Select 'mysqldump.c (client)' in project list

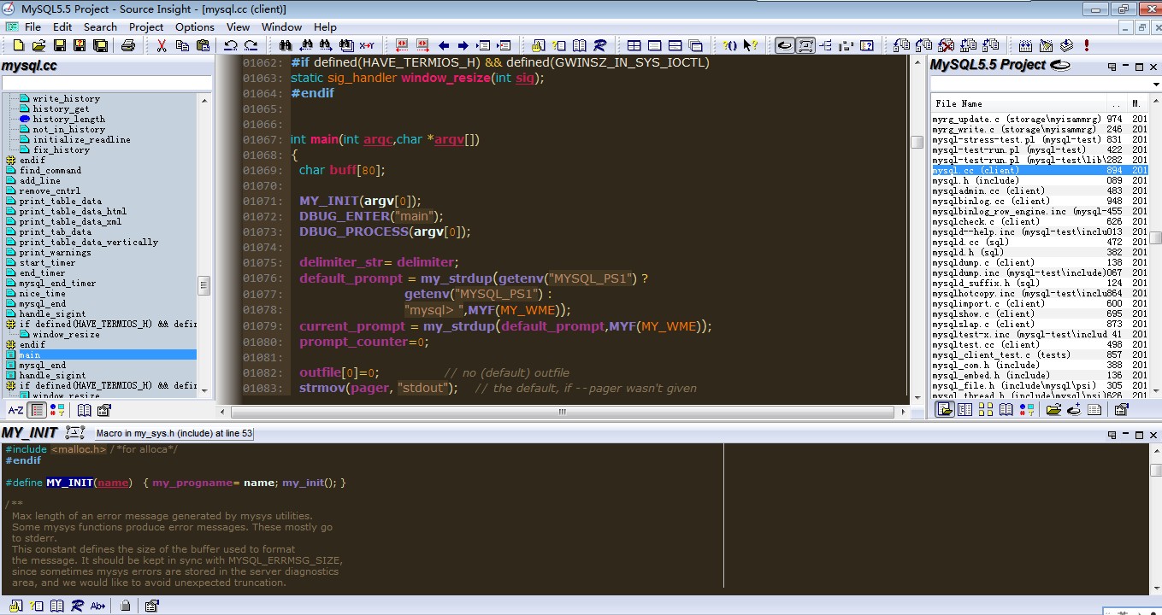pos(983,262)
